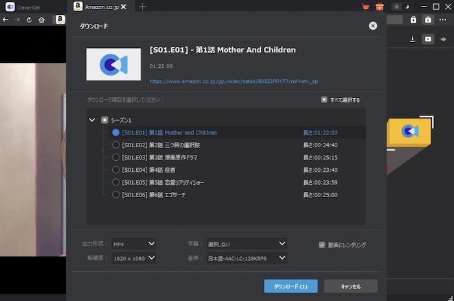This screenshot has height=301, width=454.
Task: Go to the home page icon
Action: 42,19
